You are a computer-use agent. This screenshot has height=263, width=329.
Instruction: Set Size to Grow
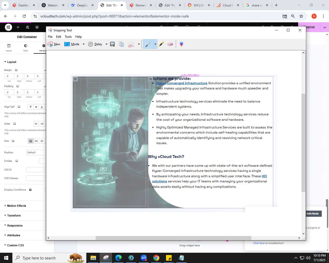click(x=36, y=141)
